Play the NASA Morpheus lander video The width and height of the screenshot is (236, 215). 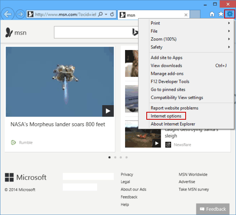(x=108, y=111)
